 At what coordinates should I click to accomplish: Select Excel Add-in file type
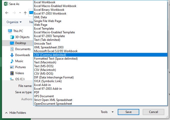pos(100,85)
